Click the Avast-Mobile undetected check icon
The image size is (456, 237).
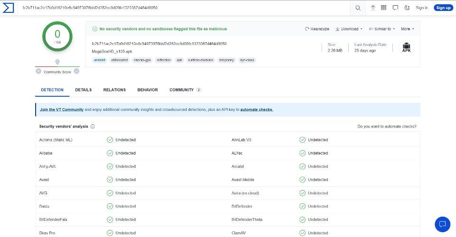point(303,180)
